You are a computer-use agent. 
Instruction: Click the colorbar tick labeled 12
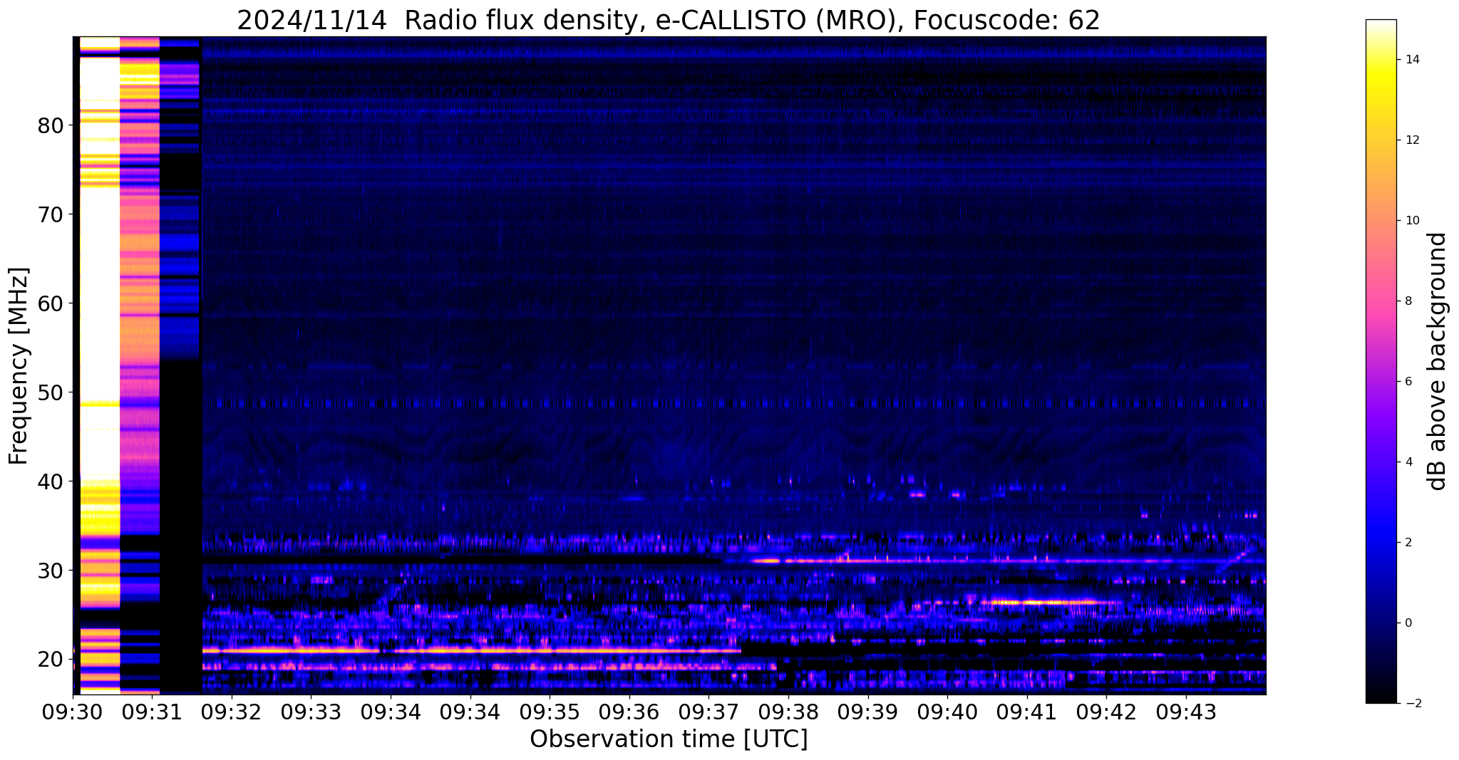[x=1412, y=140]
